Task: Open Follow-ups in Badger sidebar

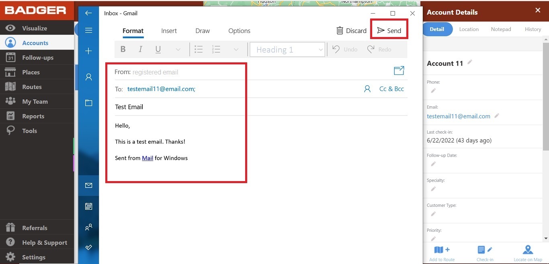Action: (37, 58)
